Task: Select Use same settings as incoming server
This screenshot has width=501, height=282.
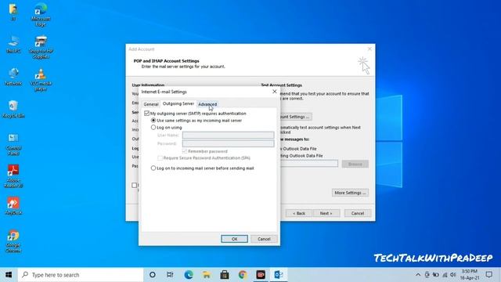Action: tap(153, 121)
